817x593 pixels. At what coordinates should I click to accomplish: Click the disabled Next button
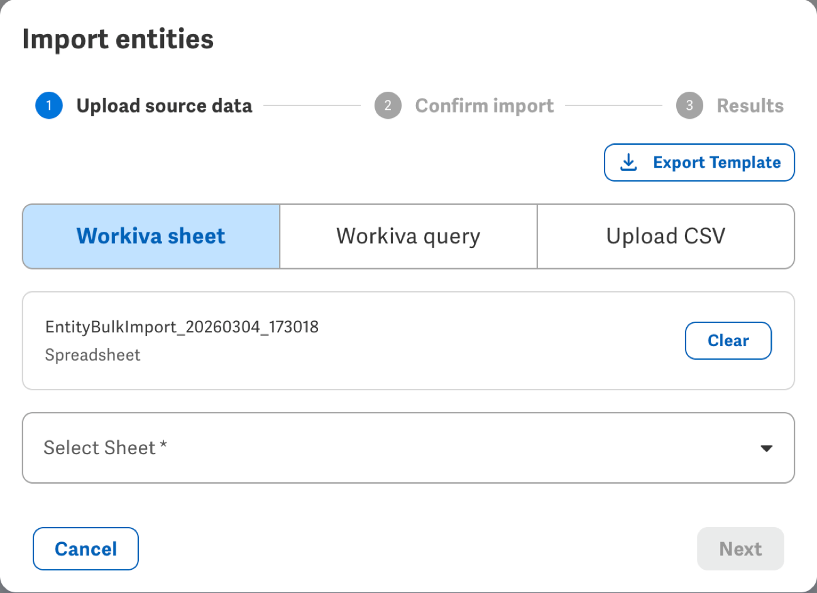click(x=740, y=549)
